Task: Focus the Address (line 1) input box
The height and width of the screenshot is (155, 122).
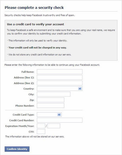Action: (x=59, y=77)
